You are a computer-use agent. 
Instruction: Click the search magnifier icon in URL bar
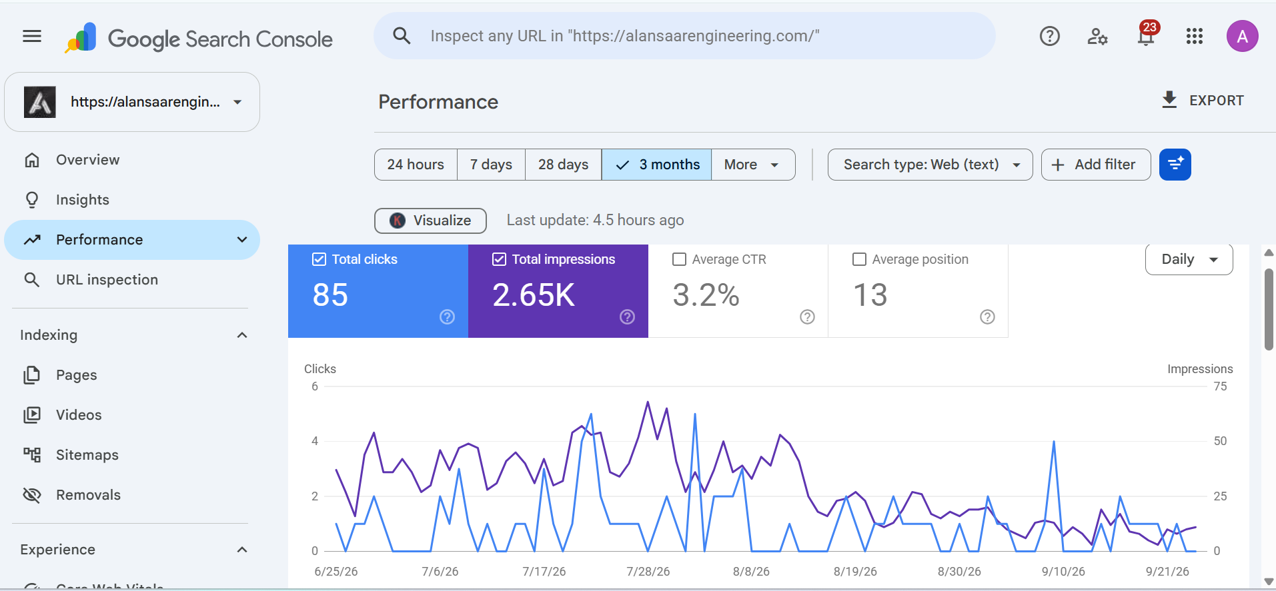402,35
